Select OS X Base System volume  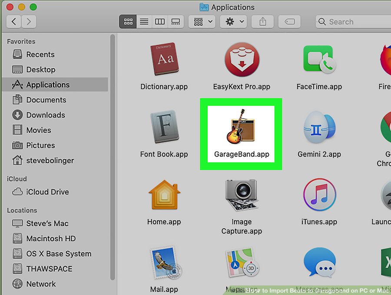tap(55, 254)
